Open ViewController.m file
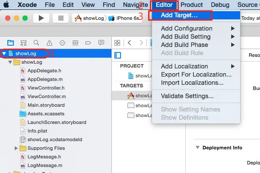 coord(47,96)
